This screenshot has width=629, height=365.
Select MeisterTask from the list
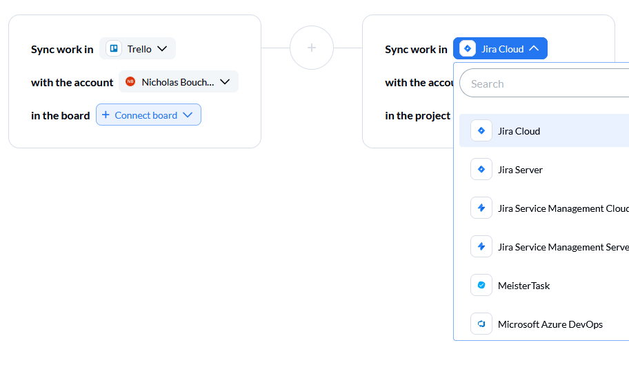pos(544,285)
